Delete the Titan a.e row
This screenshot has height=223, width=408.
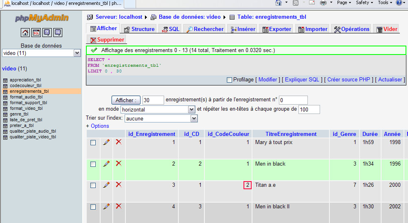118,185
